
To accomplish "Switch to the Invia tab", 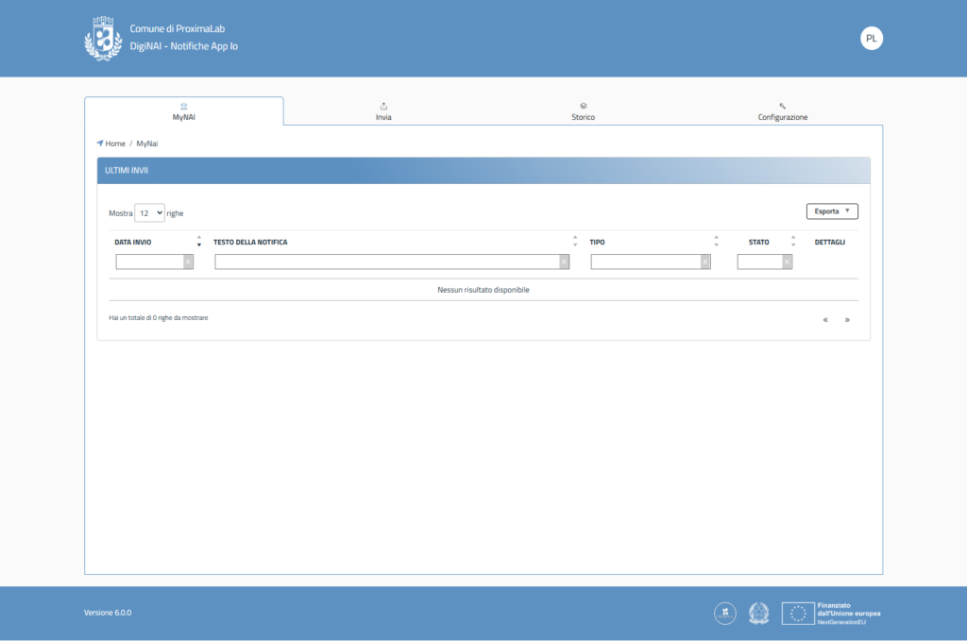I will coord(383,111).
